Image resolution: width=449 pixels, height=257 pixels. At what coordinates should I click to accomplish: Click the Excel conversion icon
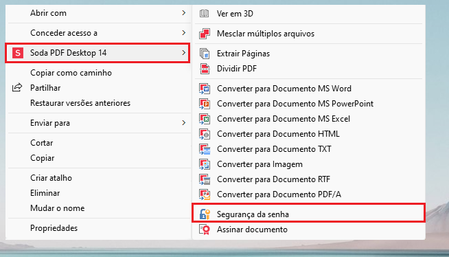[x=205, y=119]
